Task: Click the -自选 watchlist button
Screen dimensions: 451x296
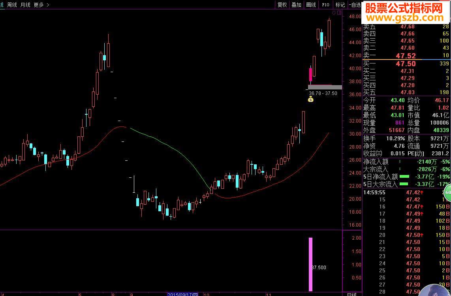Action: [355, 5]
